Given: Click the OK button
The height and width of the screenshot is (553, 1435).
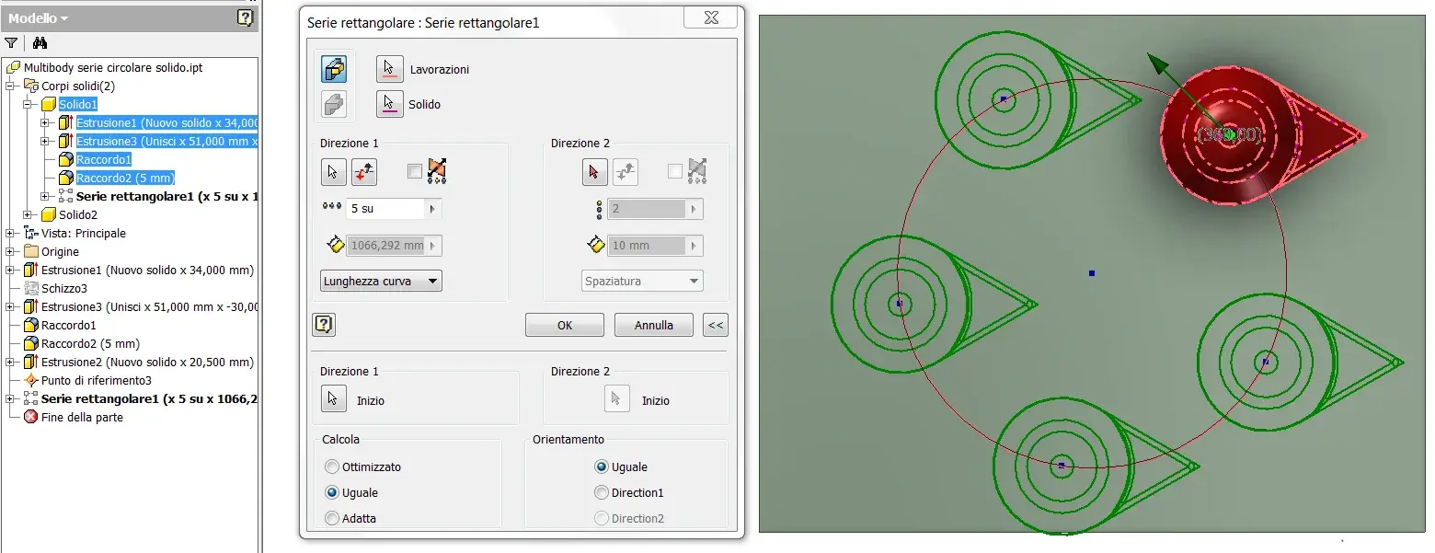Looking at the screenshot, I should (x=565, y=325).
